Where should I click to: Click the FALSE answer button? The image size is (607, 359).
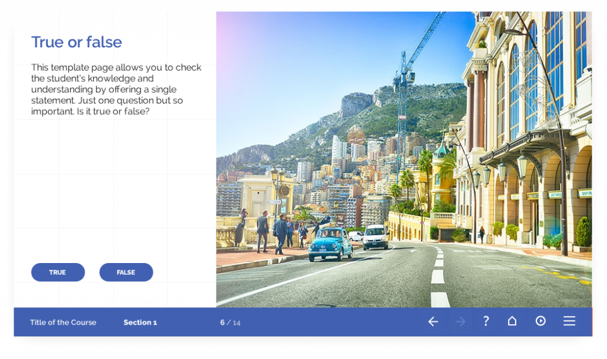click(x=126, y=273)
